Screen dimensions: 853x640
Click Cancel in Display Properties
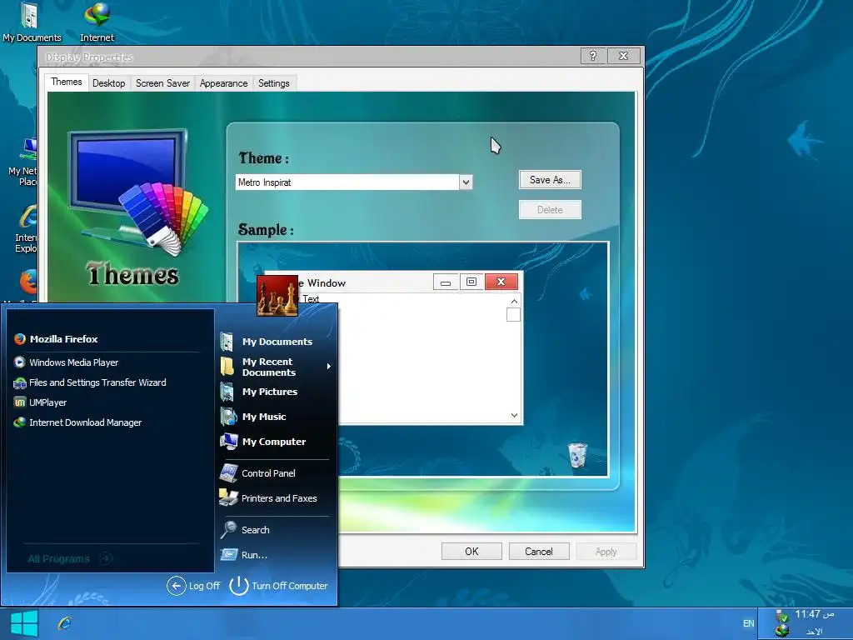coord(539,552)
